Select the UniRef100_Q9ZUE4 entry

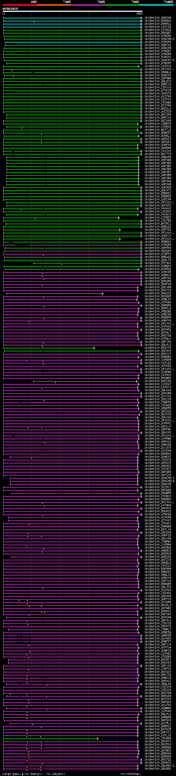point(158,251)
